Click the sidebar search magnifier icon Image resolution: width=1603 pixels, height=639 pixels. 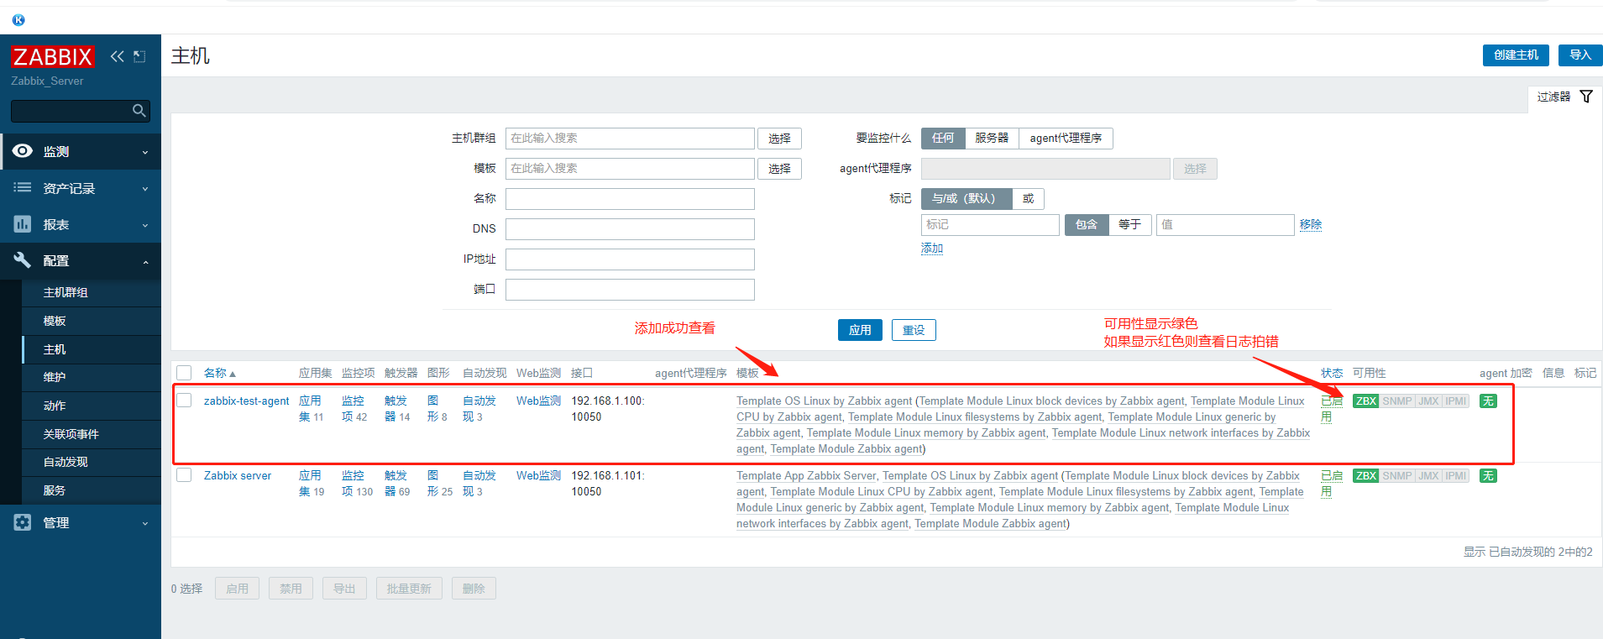point(139,111)
